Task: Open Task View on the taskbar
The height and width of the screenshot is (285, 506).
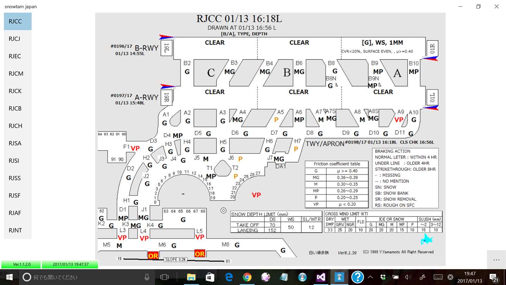Action: coord(164,277)
